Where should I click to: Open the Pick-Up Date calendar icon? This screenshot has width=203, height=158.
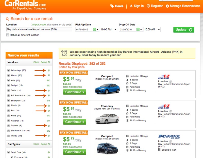[94, 29]
